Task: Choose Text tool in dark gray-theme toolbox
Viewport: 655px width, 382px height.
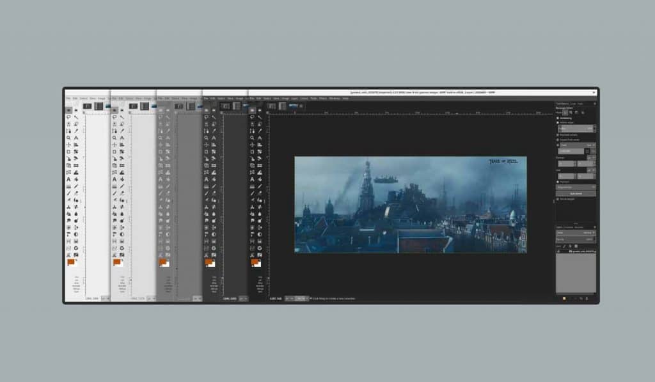Action: (x=207, y=179)
